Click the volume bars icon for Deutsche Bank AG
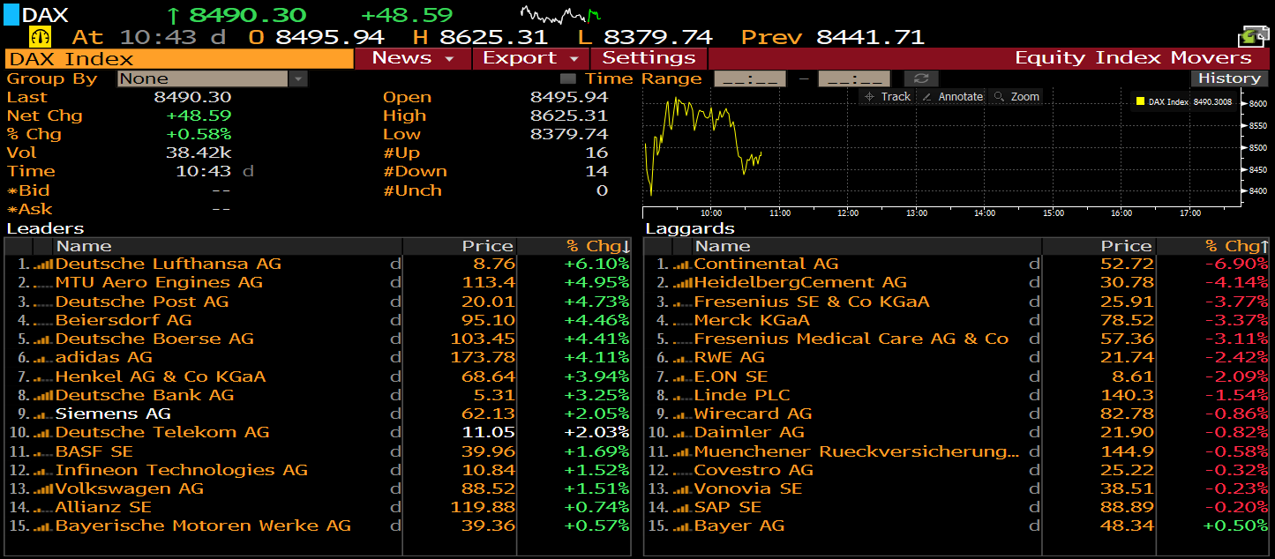Image resolution: width=1275 pixels, height=559 pixels. pos(43,396)
